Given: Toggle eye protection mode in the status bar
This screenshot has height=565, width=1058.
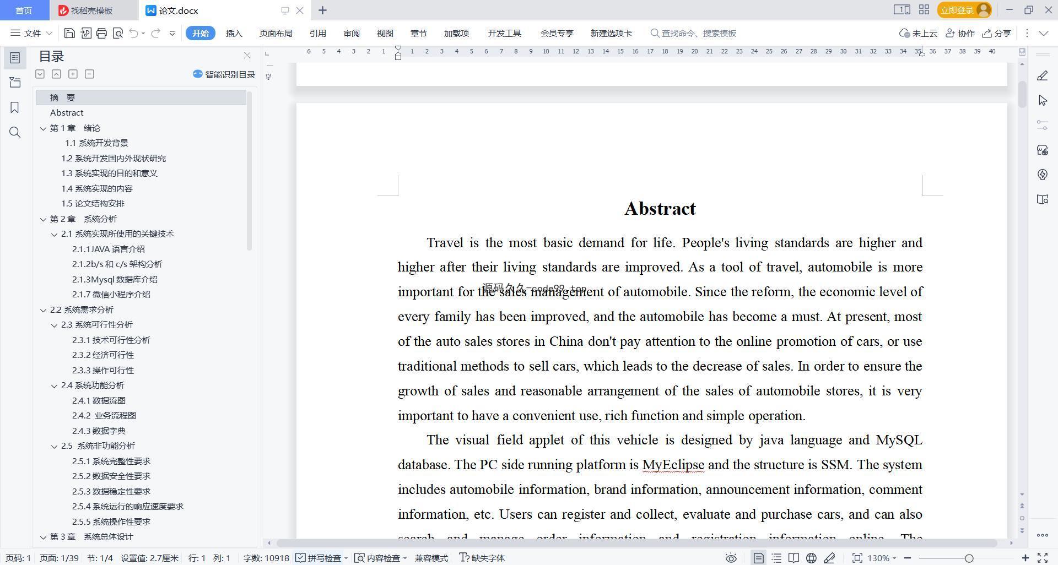Looking at the screenshot, I should pyautogui.click(x=731, y=558).
